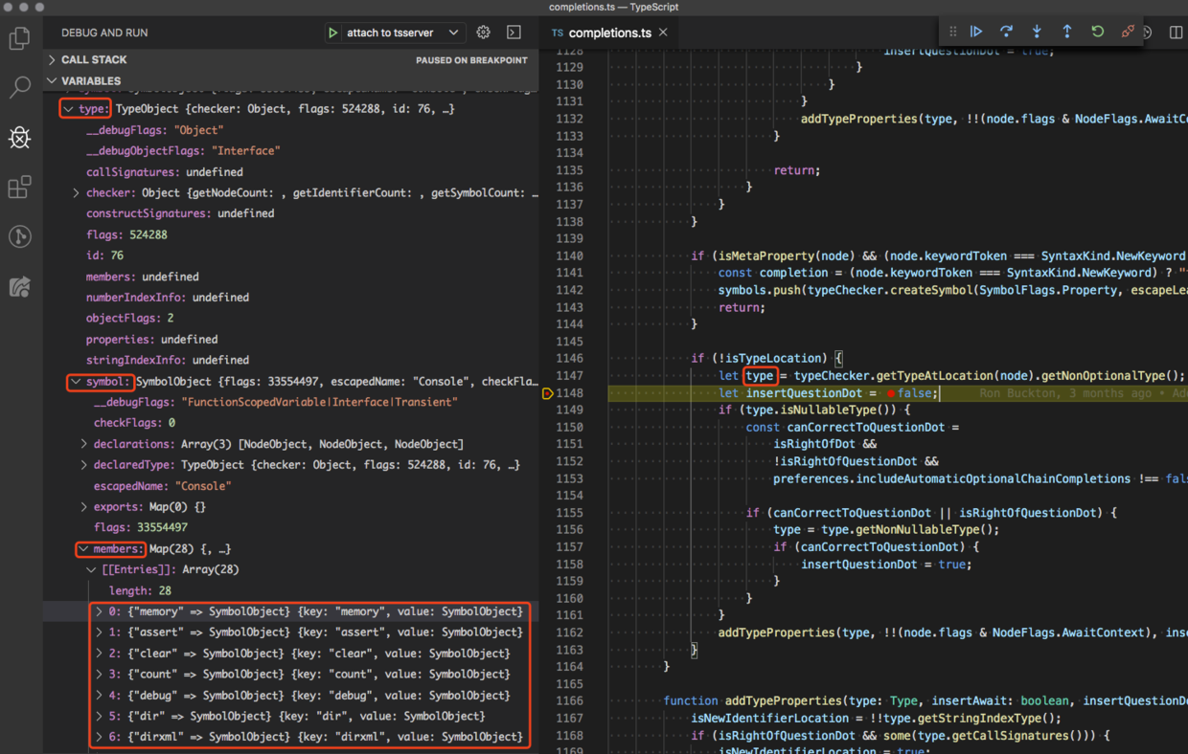Open launch.json settings via gear icon
Image resolution: width=1188 pixels, height=754 pixels.
(483, 33)
